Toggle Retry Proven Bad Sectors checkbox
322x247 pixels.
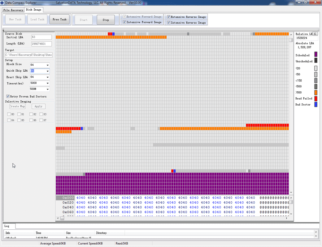click(x=8, y=96)
